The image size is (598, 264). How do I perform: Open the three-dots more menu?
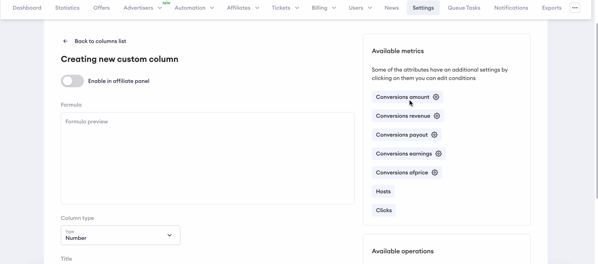pyautogui.click(x=574, y=8)
